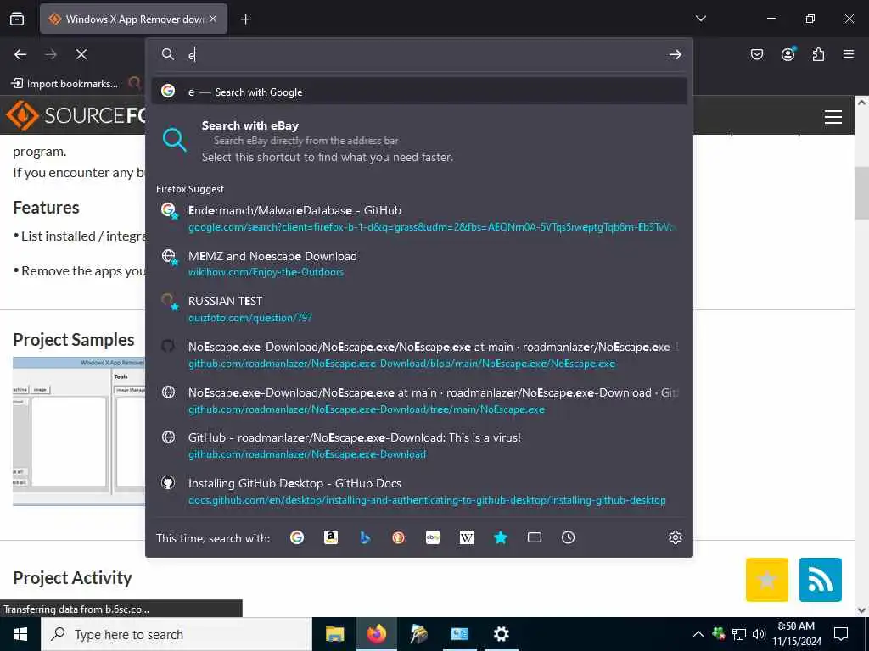Stop loading the page
Viewport: 869px width, 651px height.
(x=81, y=54)
